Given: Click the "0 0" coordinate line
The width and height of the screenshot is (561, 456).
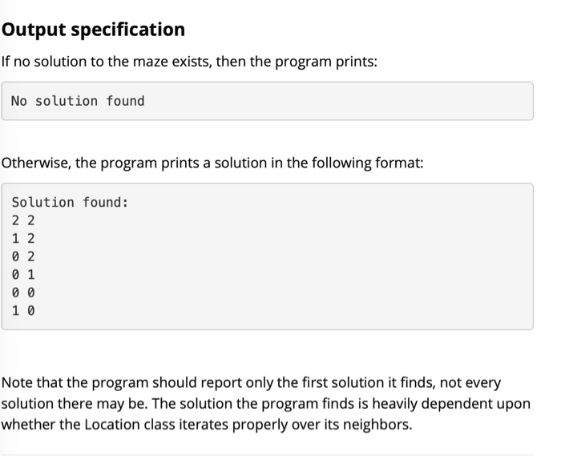Looking at the screenshot, I should pos(23,293).
